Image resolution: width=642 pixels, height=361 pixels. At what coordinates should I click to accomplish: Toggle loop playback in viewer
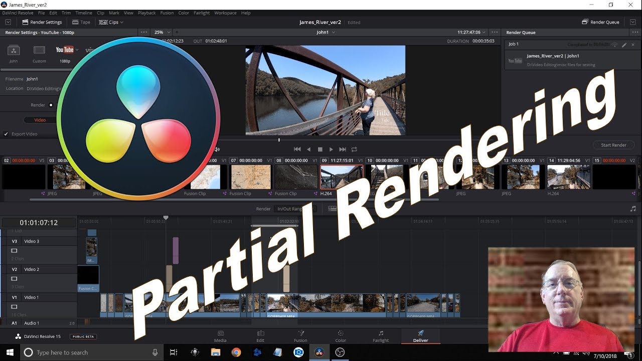click(x=354, y=149)
